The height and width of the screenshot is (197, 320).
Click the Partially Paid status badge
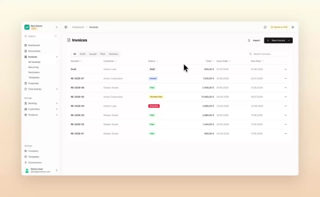[x=156, y=97]
